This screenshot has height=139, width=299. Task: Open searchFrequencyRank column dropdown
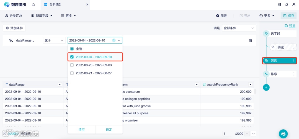coord(250,84)
